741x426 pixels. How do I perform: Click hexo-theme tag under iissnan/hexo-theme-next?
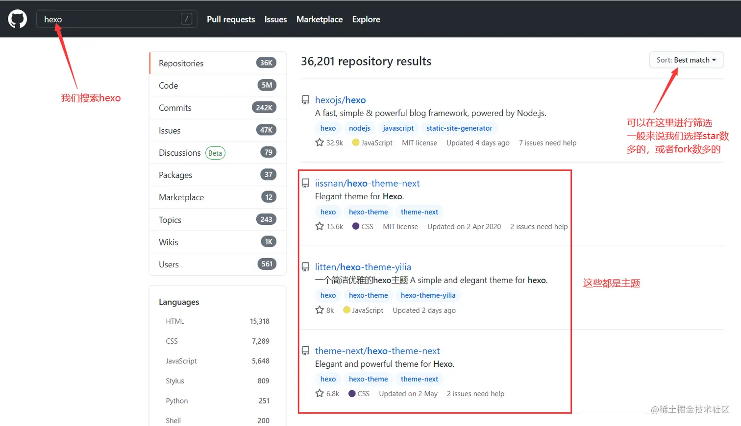pyautogui.click(x=369, y=212)
